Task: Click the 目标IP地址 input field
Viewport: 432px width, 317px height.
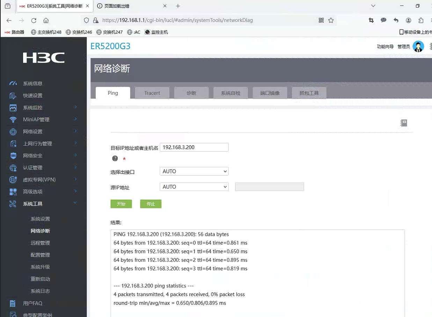Action: point(194,147)
